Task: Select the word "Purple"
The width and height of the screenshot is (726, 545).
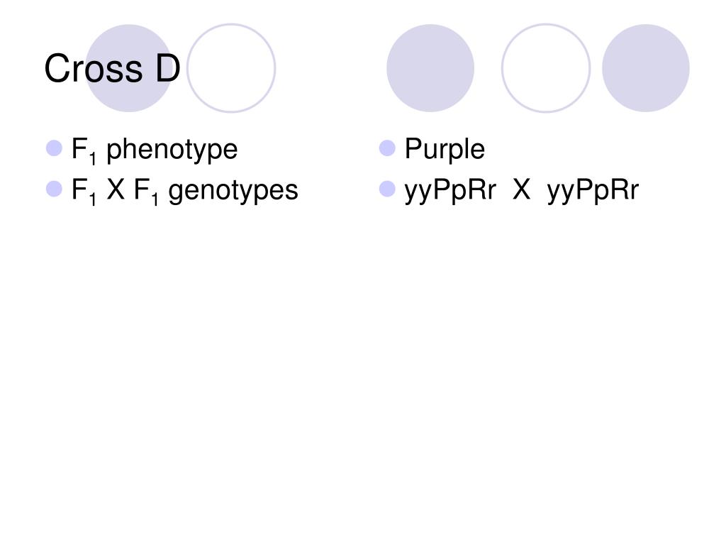Action: pyautogui.click(x=445, y=150)
